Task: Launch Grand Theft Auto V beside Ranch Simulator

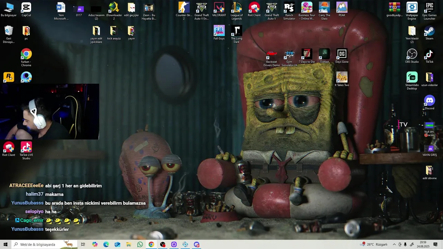Action: pyautogui.click(x=272, y=11)
